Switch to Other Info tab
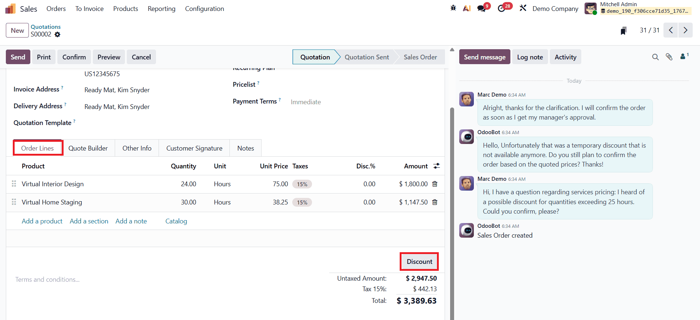 click(x=137, y=148)
